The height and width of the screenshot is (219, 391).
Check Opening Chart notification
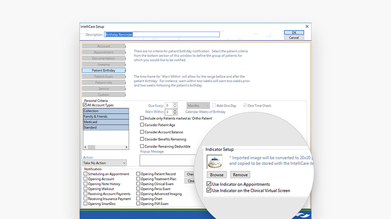(x=138, y=199)
